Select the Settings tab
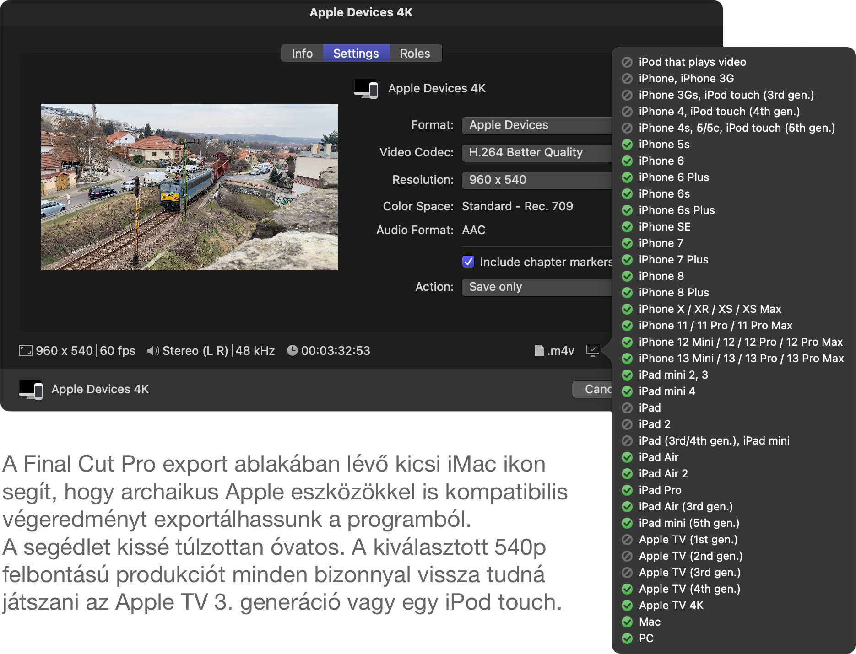856x654 pixels. point(356,54)
